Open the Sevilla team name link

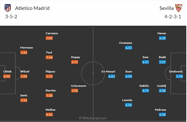pyautogui.click(x=167, y=8)
